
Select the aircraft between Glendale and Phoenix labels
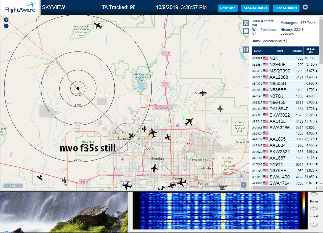click(155, 168)
